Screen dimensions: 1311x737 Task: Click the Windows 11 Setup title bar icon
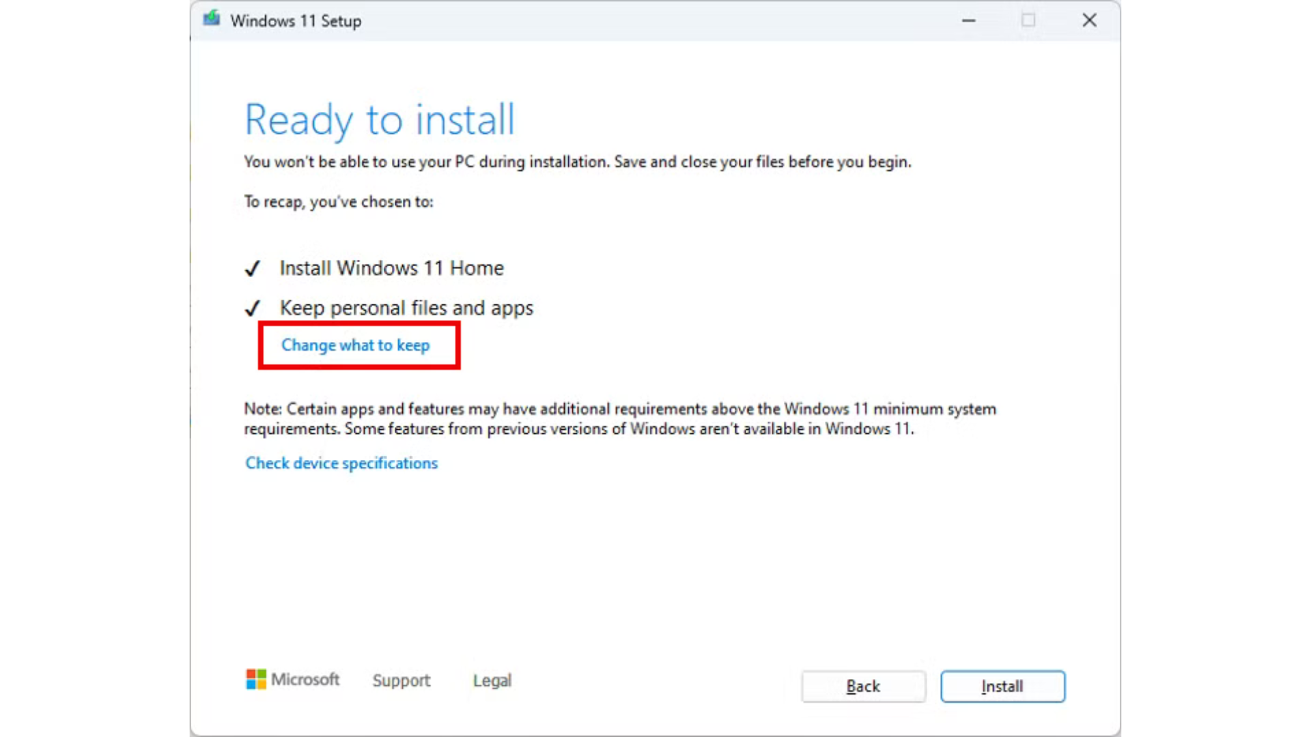click(212, 19)
